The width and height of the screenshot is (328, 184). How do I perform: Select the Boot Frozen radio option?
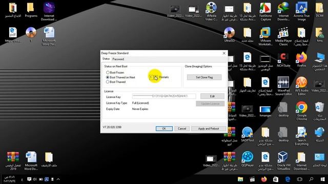(x=115, y=73)
